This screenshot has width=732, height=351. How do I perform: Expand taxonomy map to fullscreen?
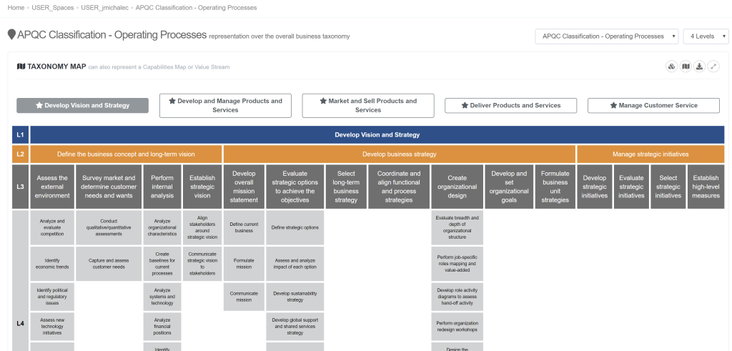tap(713, 66)
